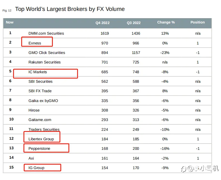
Task: Click the Fig. 12 figure label
Action: click(x=6, y=10)
